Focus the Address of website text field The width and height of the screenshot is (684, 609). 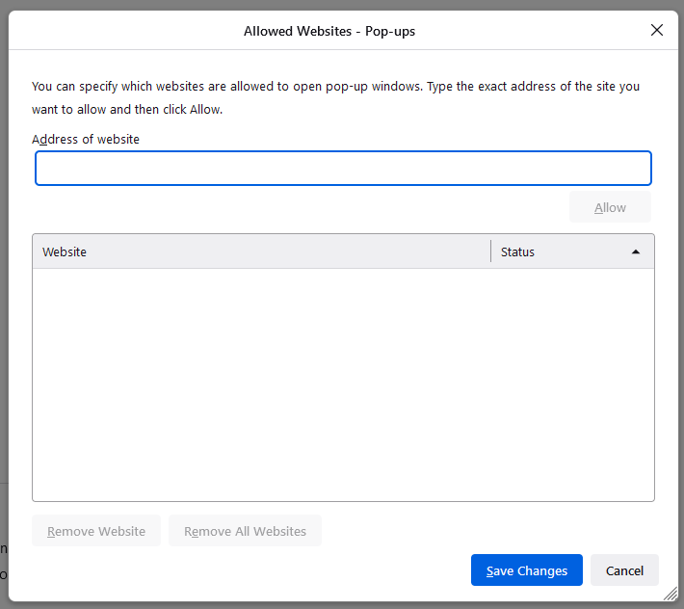343,168
